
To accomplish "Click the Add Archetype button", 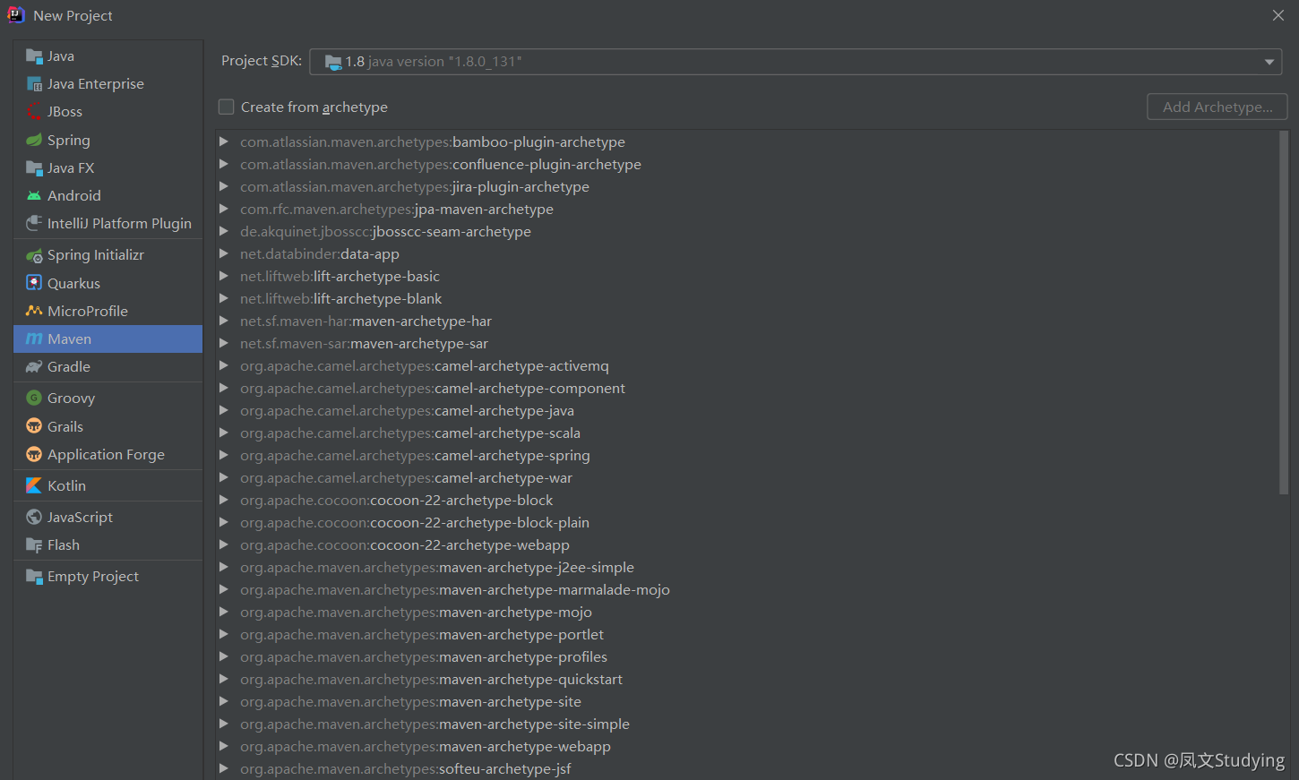I will pos(1217,107).
